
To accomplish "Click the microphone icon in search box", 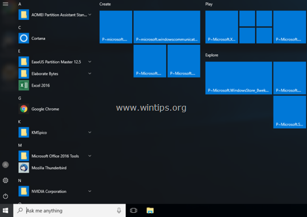I will 119,211.
